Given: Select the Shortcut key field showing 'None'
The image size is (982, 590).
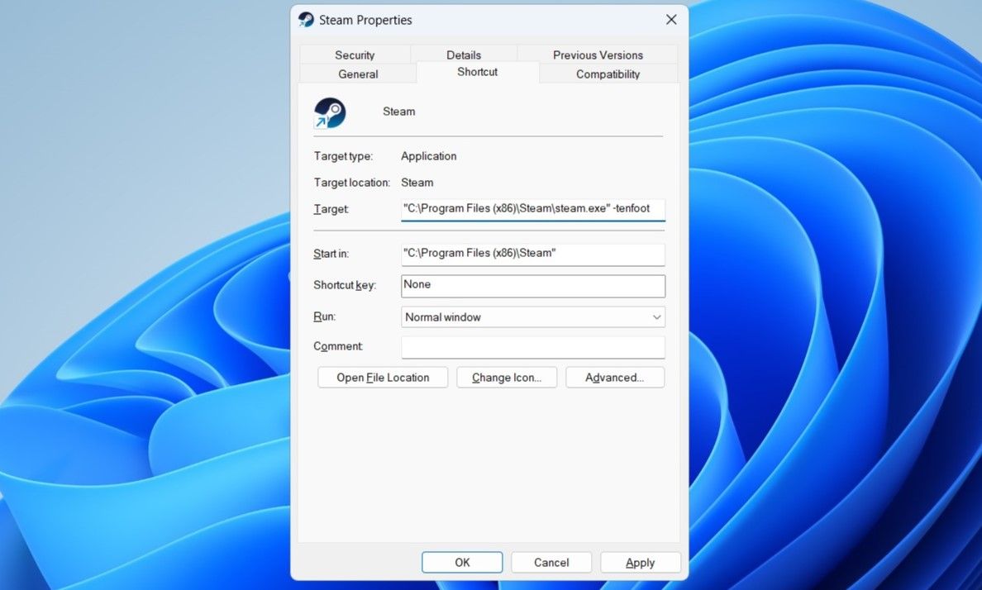Looking at the screenshot, I should 532,285.
